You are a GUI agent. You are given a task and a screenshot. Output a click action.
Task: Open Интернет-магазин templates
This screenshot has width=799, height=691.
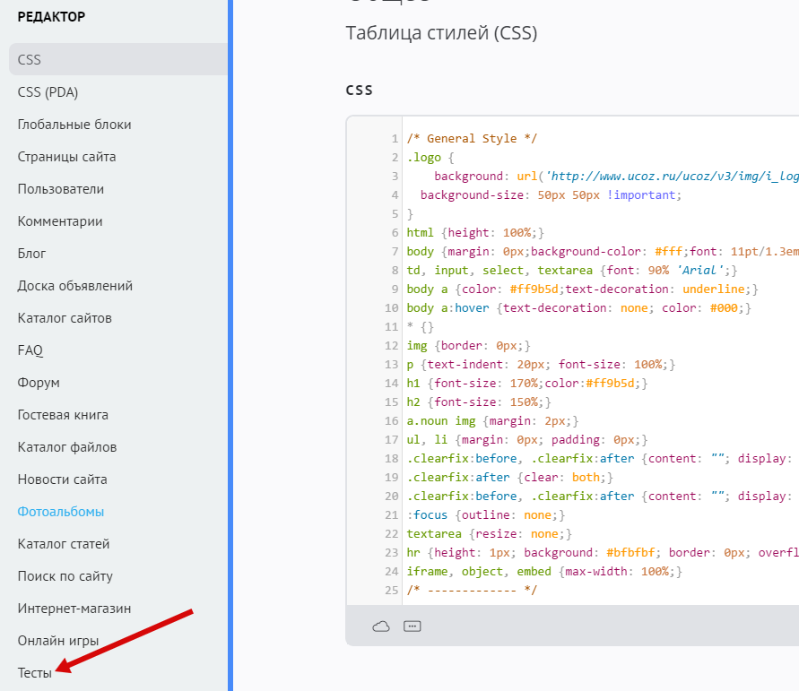pos(74,609)
